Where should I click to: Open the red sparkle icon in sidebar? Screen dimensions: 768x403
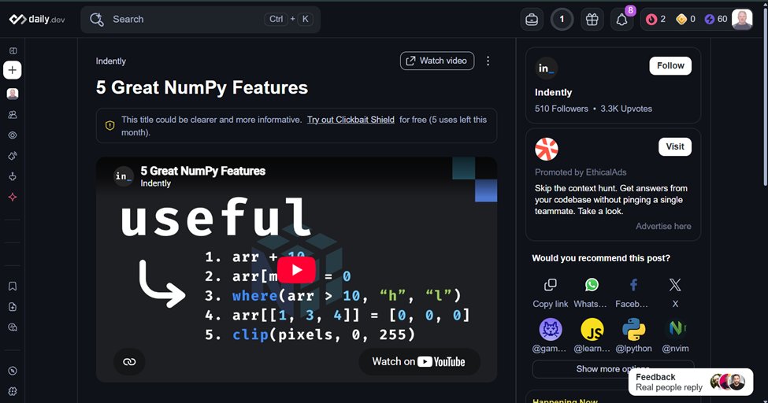pyautogui.click(x=13, y=197)
